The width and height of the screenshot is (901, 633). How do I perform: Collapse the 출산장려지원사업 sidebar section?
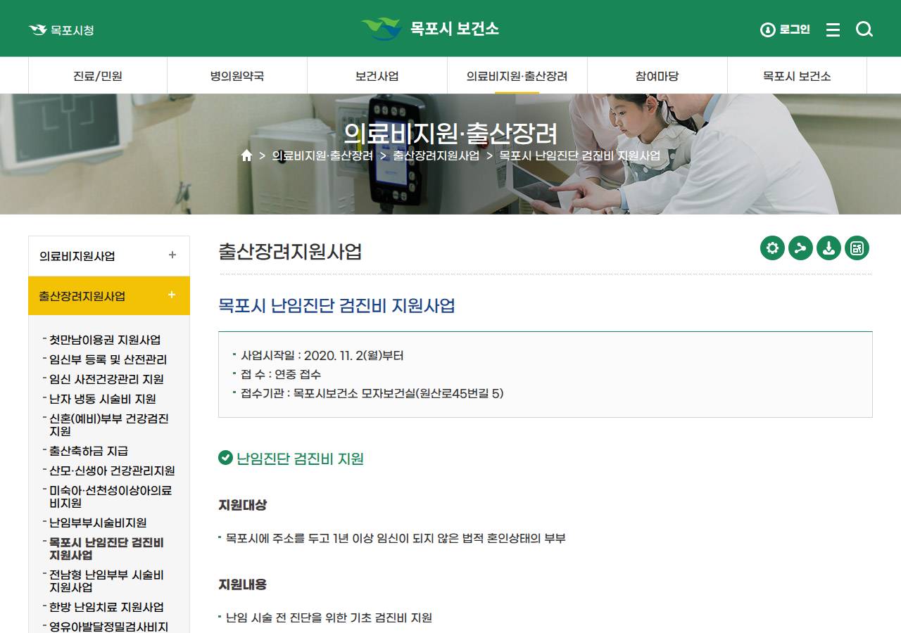point(109,295)
